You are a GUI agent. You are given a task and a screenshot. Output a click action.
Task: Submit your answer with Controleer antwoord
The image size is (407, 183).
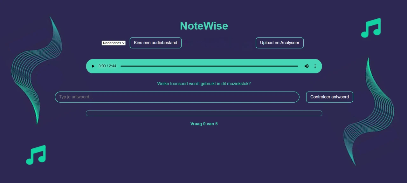(329, 97)
